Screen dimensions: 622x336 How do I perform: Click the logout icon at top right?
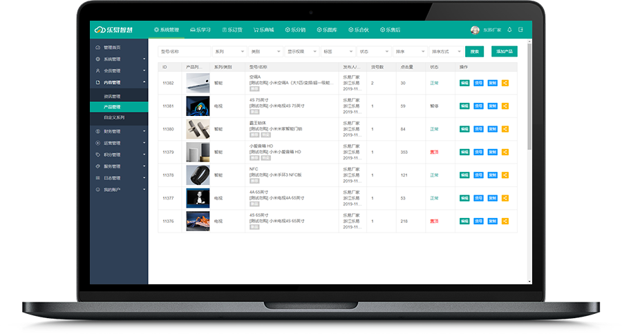pos(520,30)
